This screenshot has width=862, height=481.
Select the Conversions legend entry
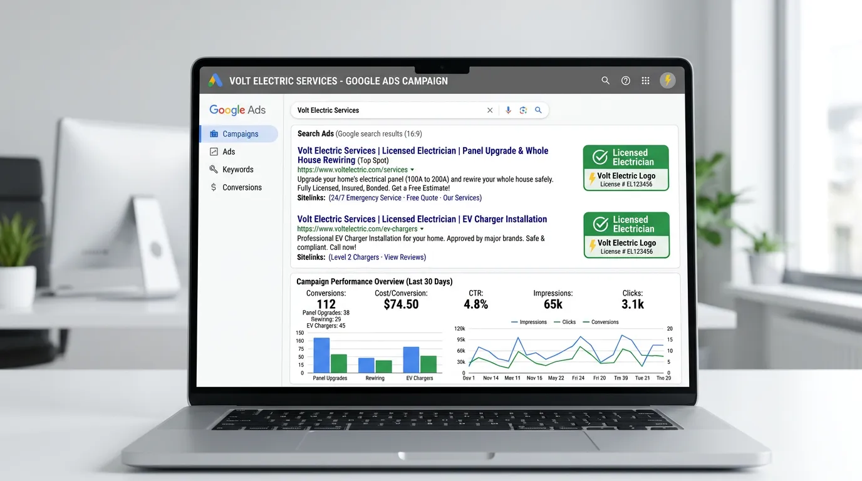[600, 322]
